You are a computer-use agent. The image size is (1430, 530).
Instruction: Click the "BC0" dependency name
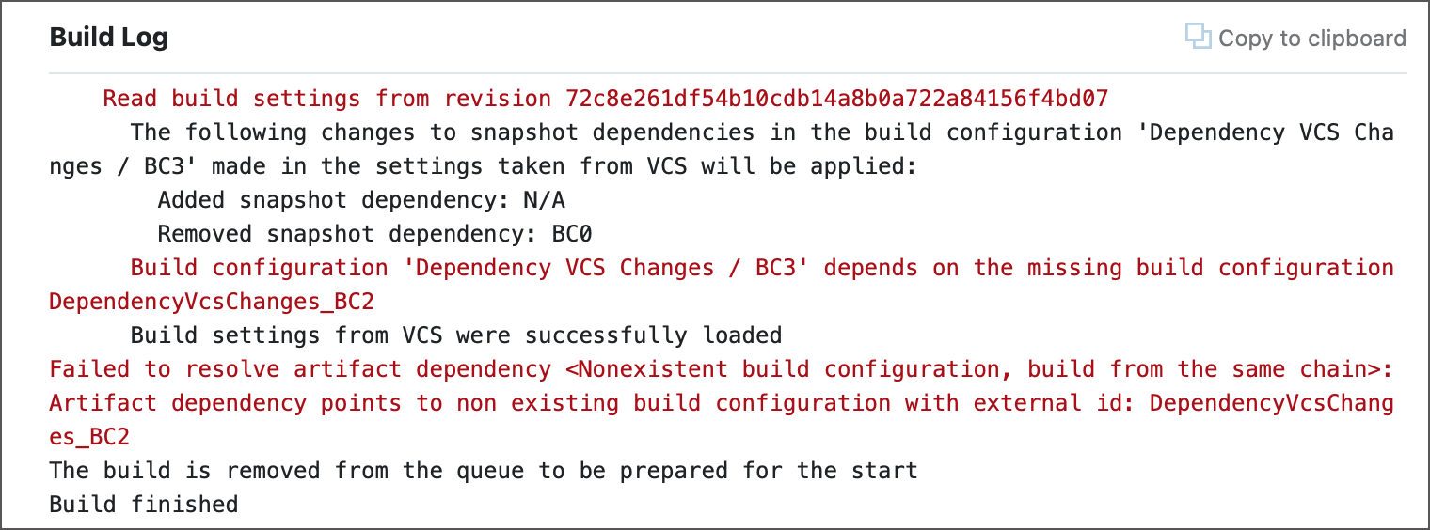(x=572, y=234)
